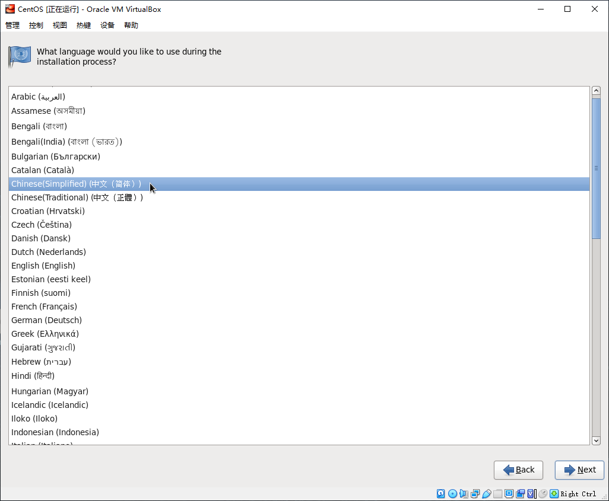Click the language list scroll-up arrow
609x501 pixels.
point(596,91)
